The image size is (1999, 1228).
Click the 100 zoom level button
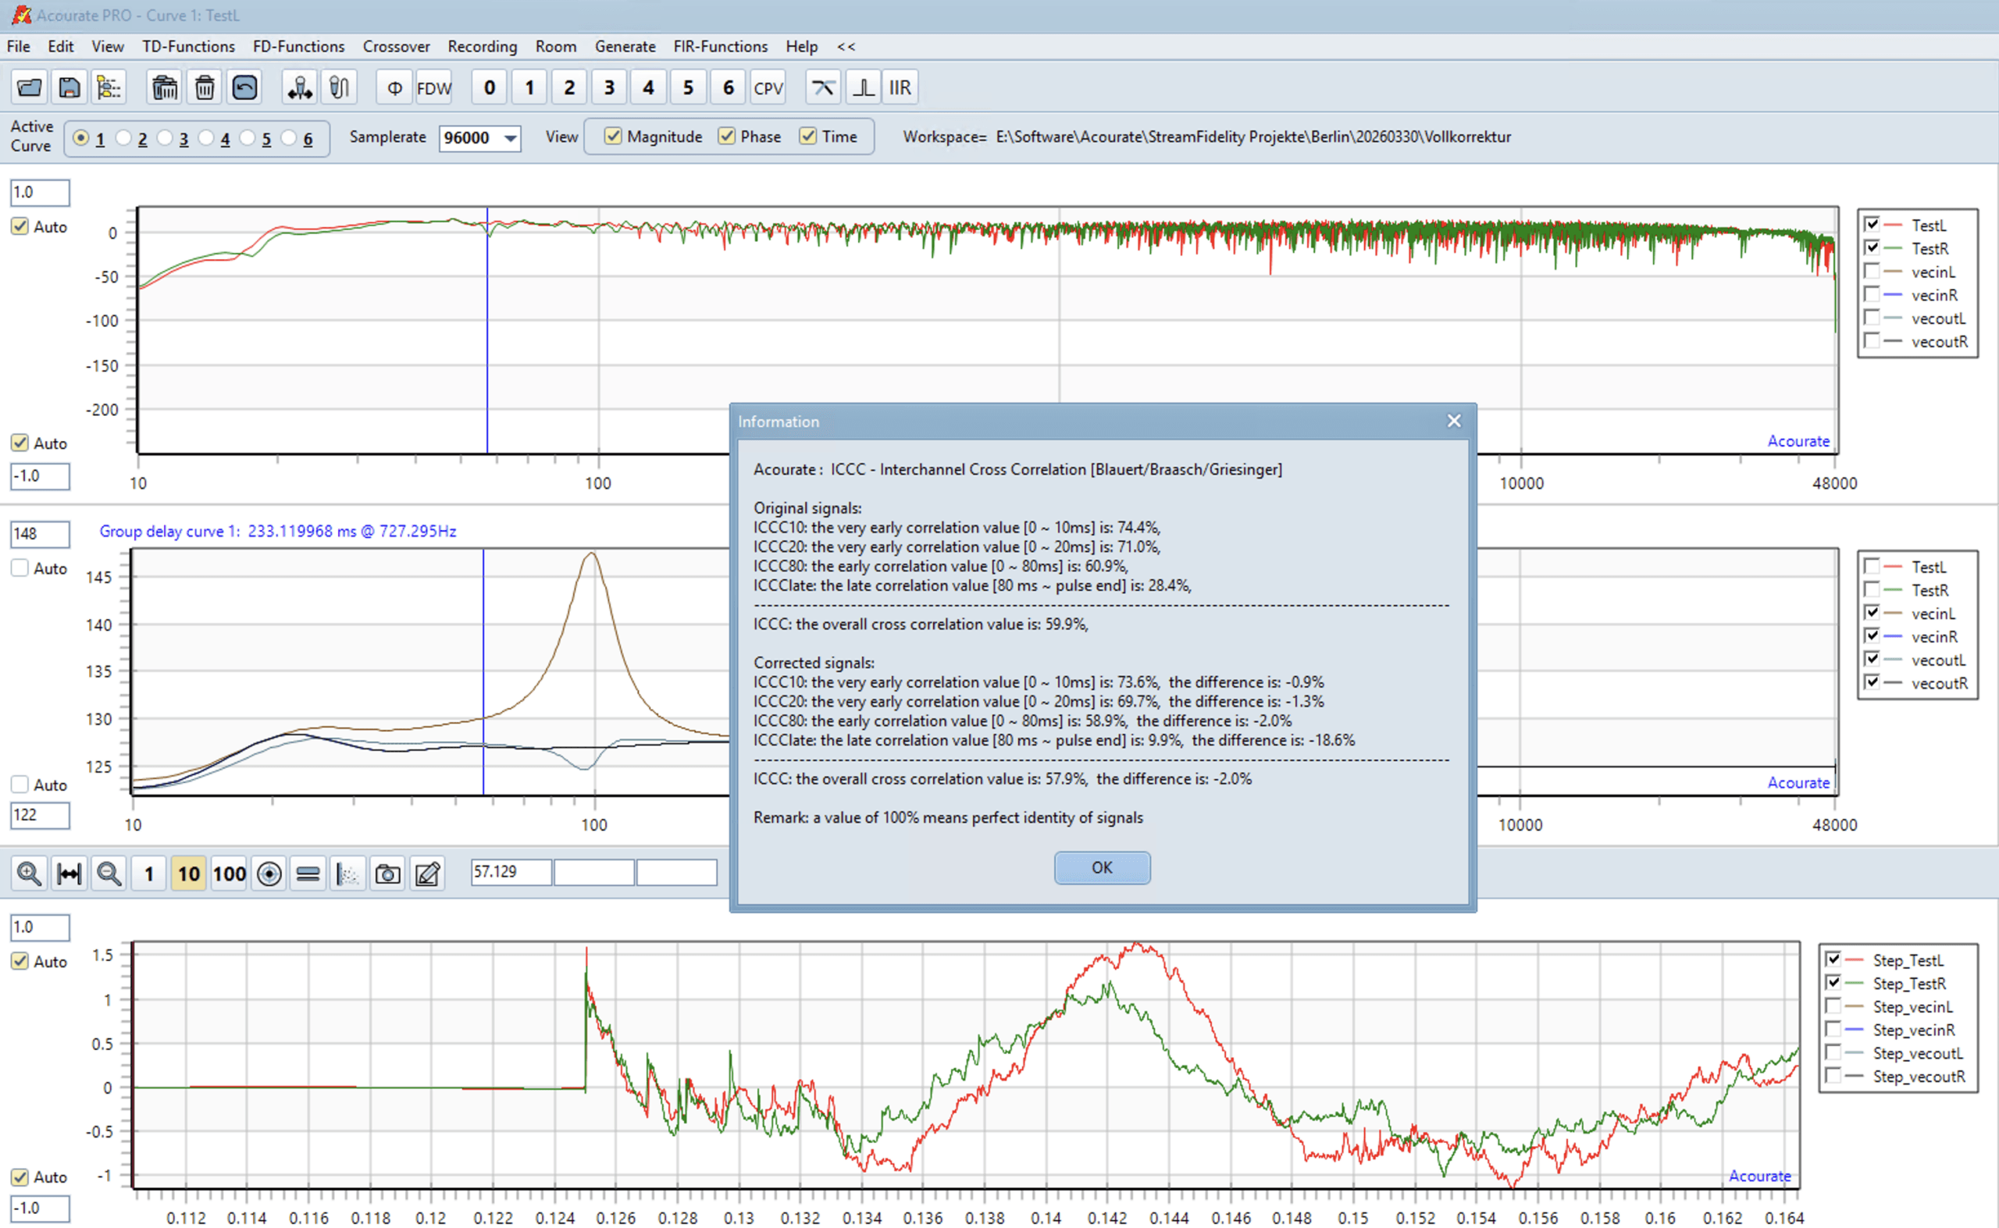click(229, 874)
